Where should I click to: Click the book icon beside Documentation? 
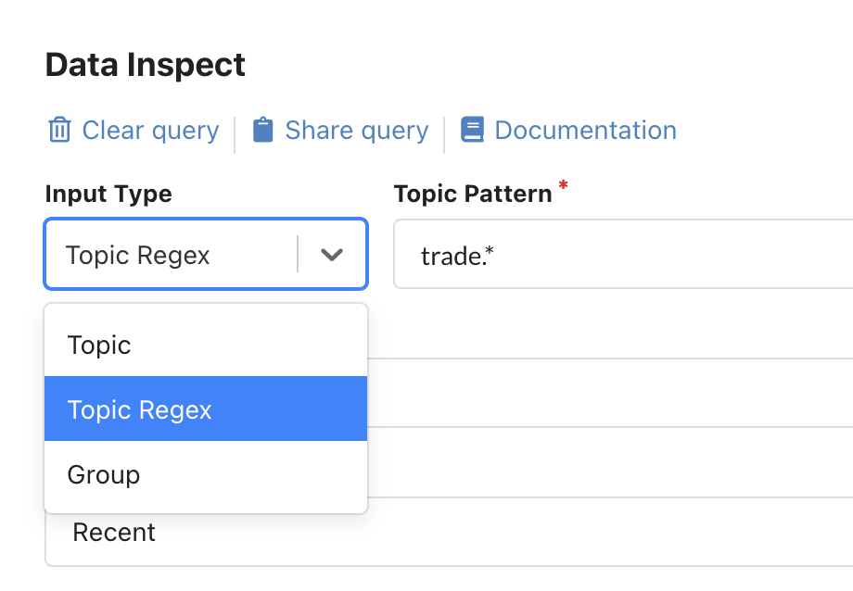[x=473, y=130]
